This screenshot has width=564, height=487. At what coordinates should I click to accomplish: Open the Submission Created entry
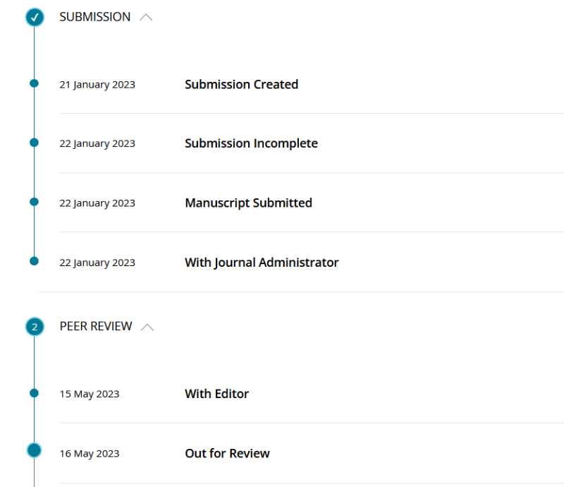tap(241, 84)
